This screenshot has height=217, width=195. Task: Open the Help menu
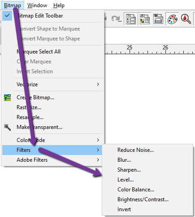coord(59,5)
